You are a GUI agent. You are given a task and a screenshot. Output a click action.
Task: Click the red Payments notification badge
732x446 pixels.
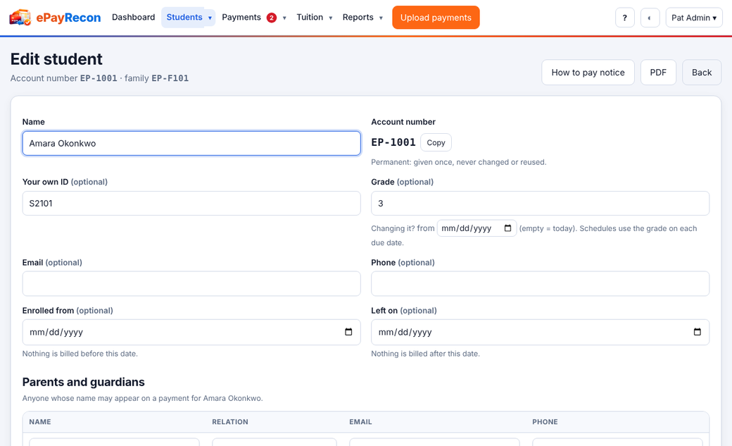click(x=271, y=18)
